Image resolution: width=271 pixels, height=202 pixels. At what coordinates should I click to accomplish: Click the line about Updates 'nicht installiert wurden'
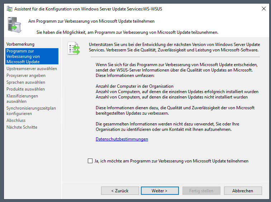172,97
